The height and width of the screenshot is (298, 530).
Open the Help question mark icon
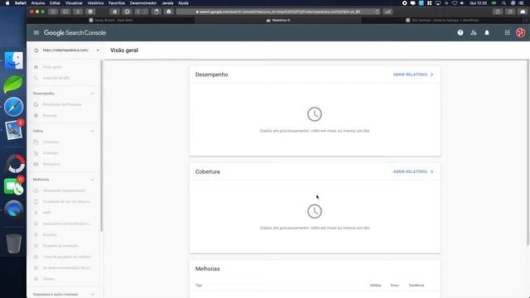point(460,33)
